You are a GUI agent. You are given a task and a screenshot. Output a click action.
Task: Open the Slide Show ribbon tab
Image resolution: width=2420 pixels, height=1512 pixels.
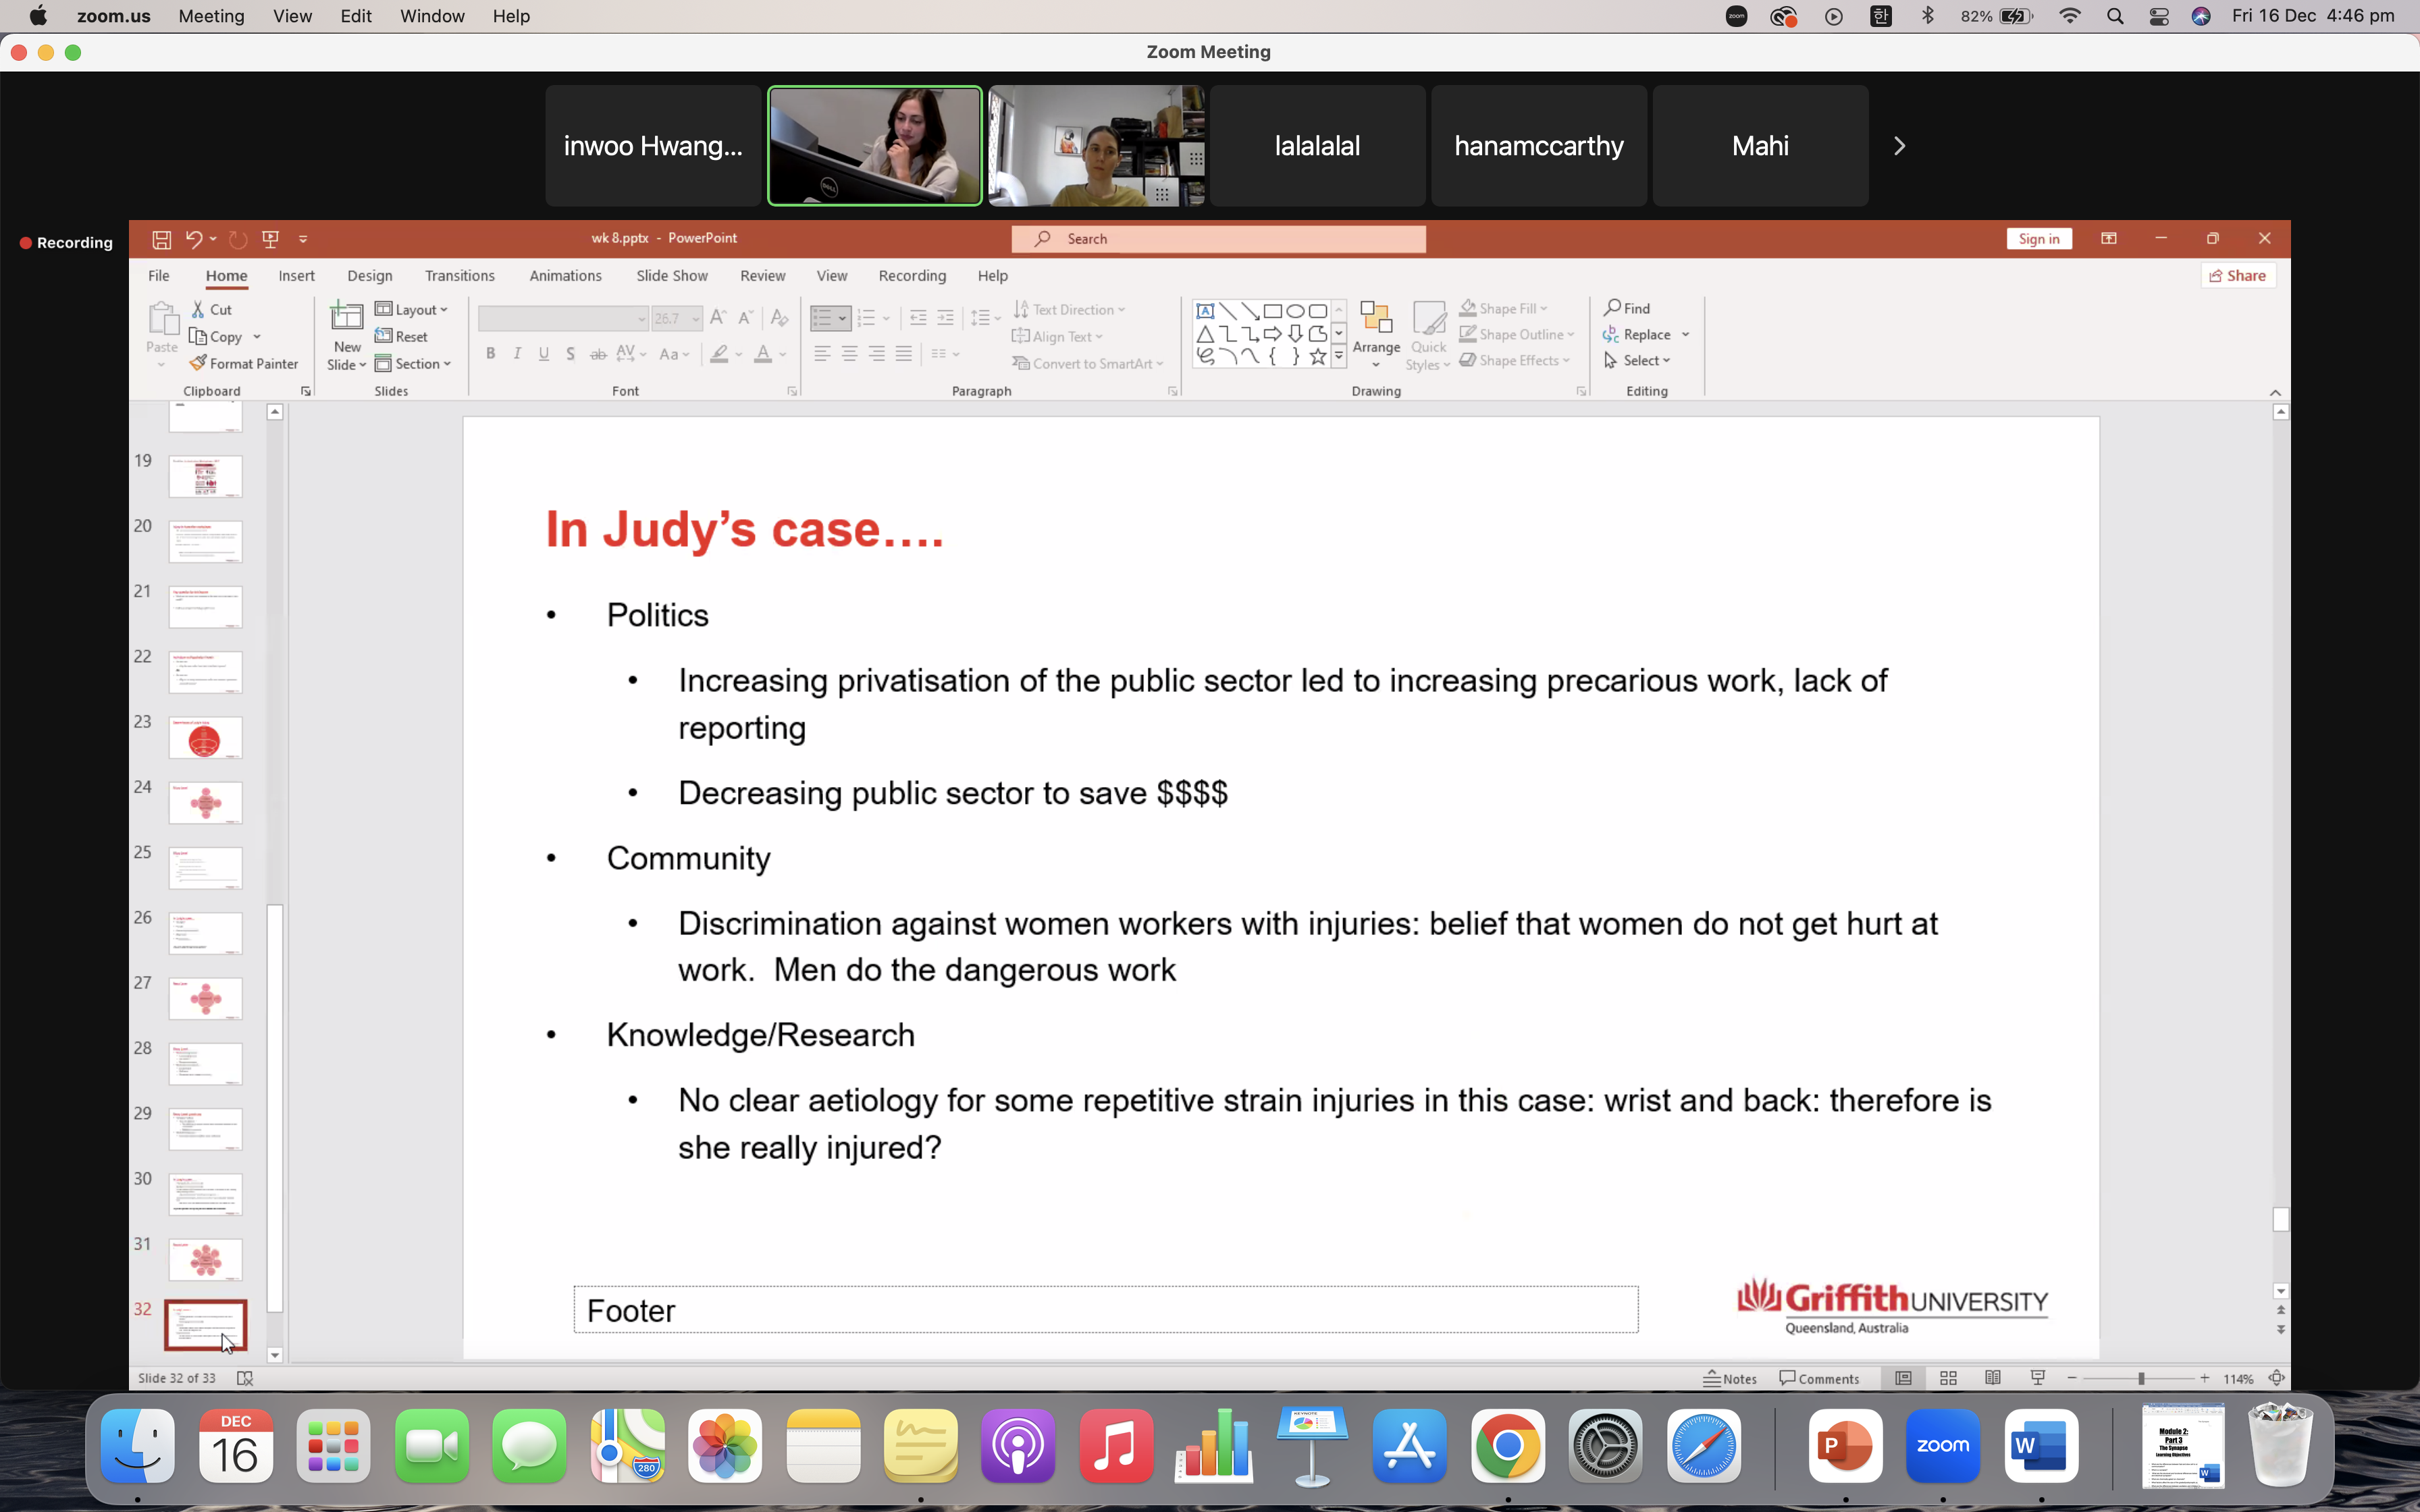tap(672, 276)
